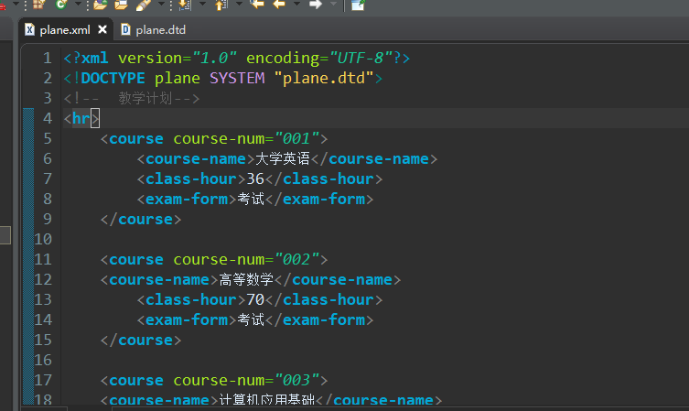Click the class-hour value 36
689x411 pixels.
[x=255, y=178]
